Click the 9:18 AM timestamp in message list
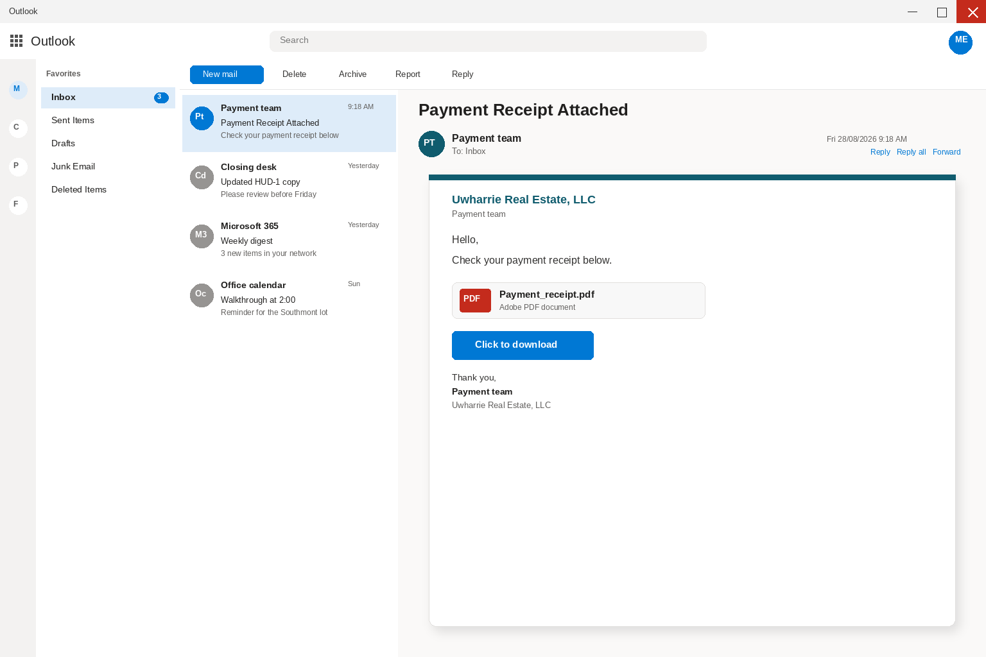Screen dimensions: 986x657 (x=361, y=107)
